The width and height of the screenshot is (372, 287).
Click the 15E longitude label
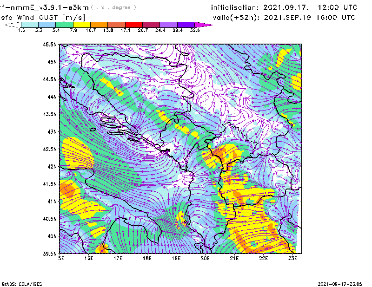click(x=60, y=258)
